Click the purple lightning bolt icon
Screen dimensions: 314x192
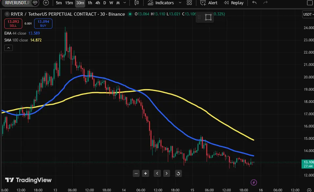point(254,183)
